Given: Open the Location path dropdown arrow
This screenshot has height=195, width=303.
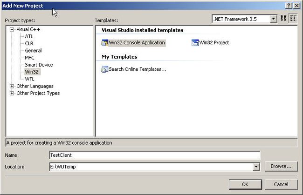Looking at the screenshot, I should pyautogui.click(x=256, y=167).
